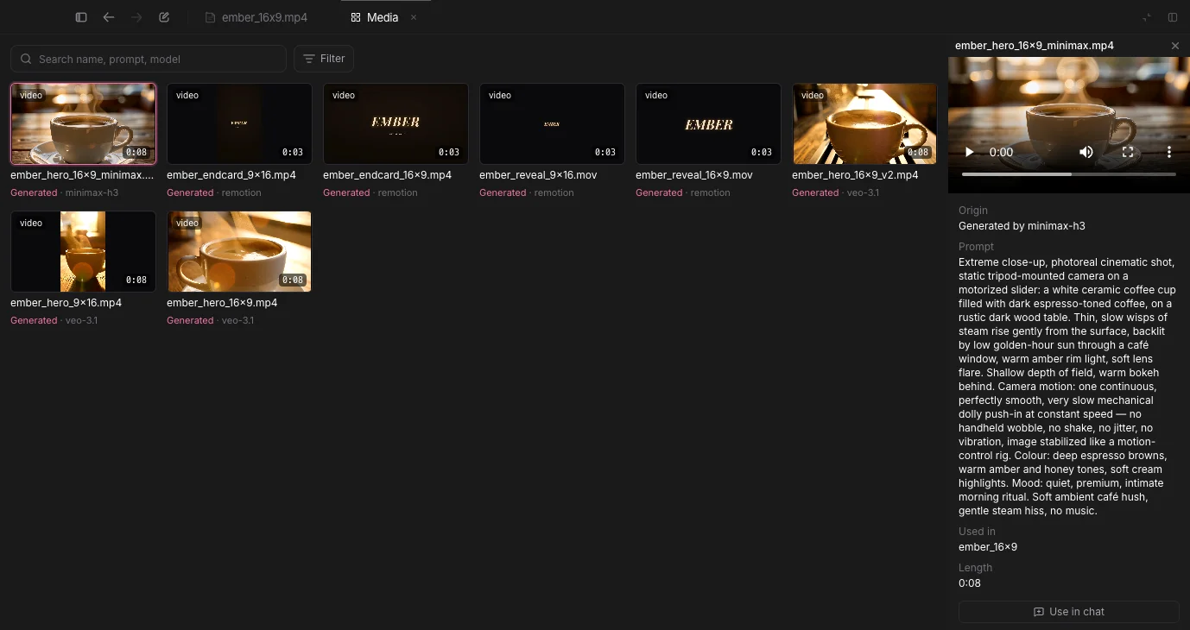Open the Filter button
Viewport: 1190px width, 630px height.
324,59
